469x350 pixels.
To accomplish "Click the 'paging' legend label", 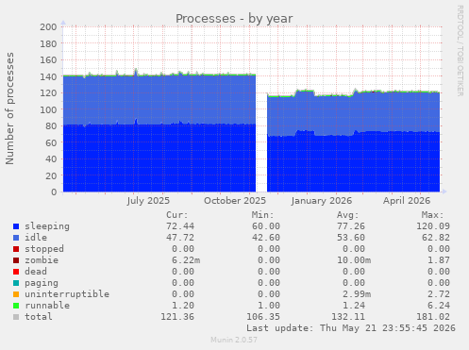I will [42, 283].
